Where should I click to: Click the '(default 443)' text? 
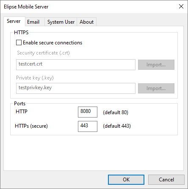tap(117, 126)
